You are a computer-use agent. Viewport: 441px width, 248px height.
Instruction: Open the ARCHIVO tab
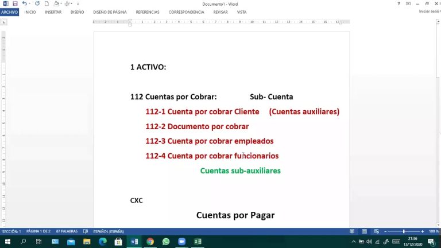click(x=10, y=11)
